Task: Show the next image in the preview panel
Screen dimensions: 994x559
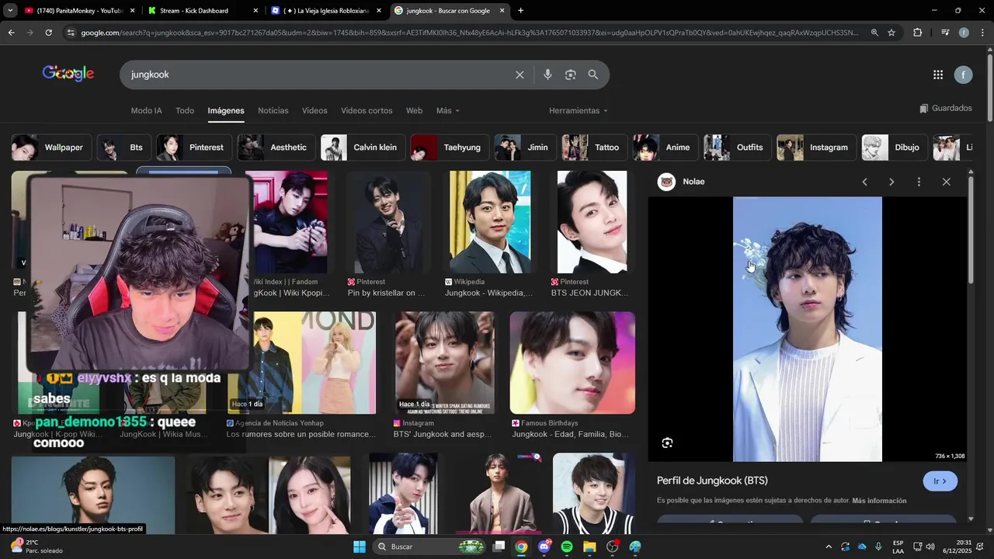Action: pos(891,182)
